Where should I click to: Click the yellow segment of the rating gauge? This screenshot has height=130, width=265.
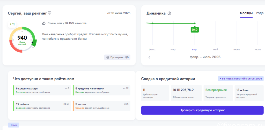pyautogui.click(x=14, y=32)
